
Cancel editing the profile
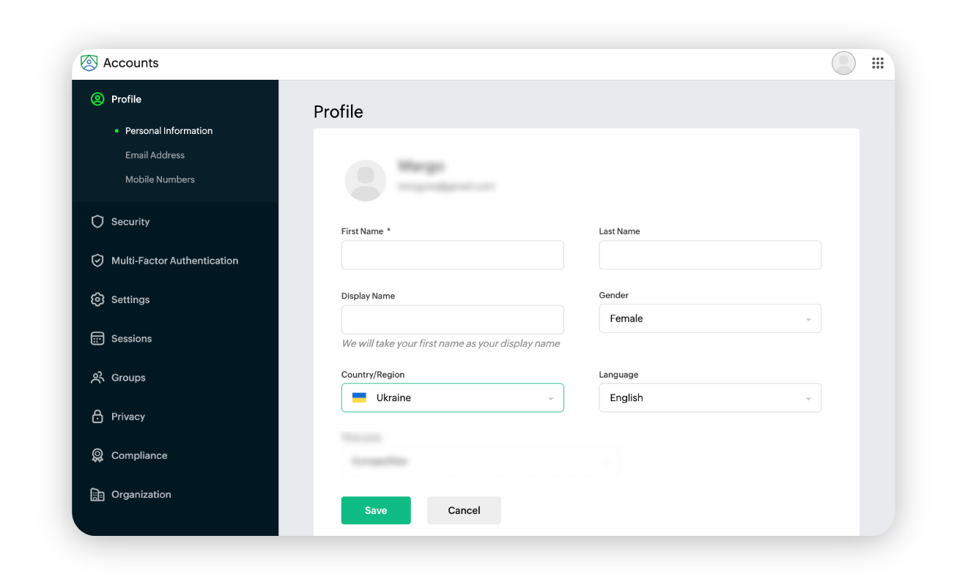464,510
